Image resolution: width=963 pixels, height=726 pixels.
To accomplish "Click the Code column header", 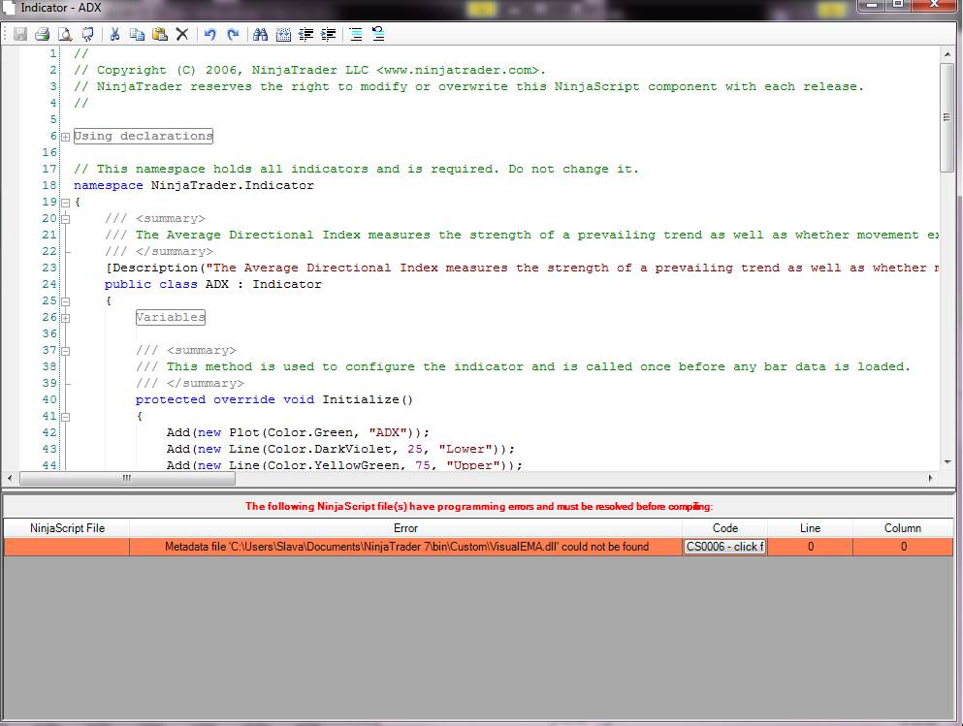I will point(724,527).
